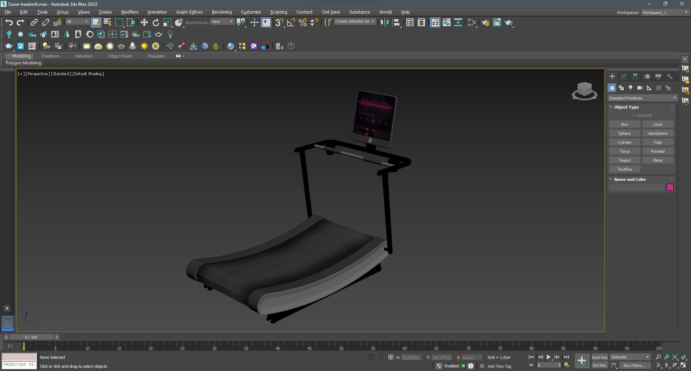This screenshot has height=371, width=691.
Task: Click the Undo icon
Action: (9, 22)
